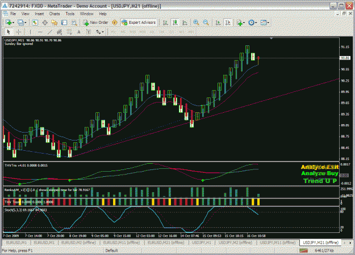Open the Window menu

tap(87, 14)
